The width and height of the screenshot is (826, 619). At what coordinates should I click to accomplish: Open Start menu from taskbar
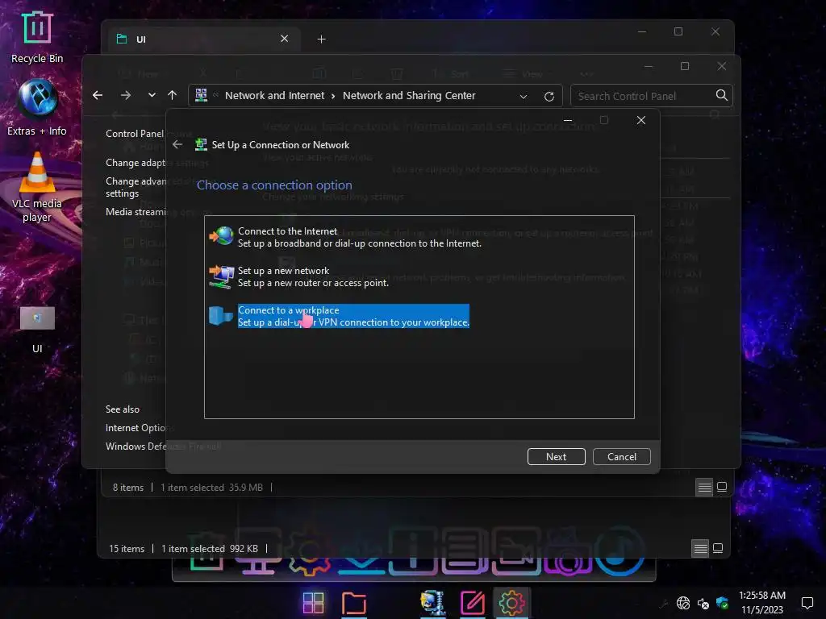[314, 603]
